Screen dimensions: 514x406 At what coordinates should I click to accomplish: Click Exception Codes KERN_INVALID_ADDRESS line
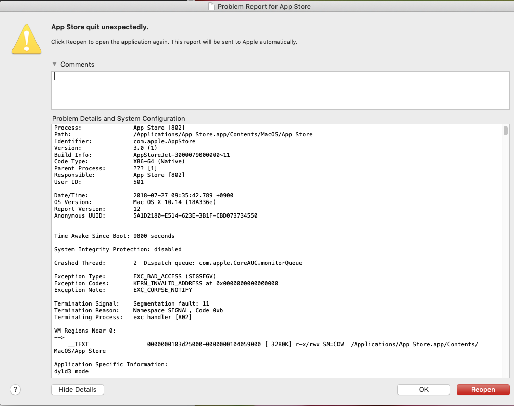pyautogui.click(x=166, y=284)
